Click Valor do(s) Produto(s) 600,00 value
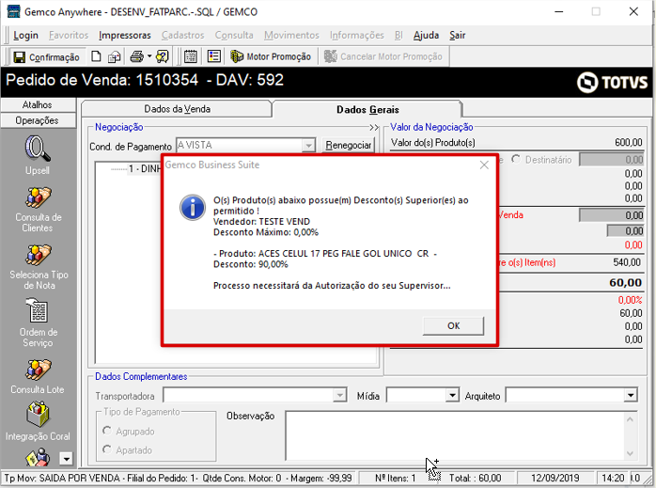The width and height of the screenshot is (656, 488). (629, 142)
